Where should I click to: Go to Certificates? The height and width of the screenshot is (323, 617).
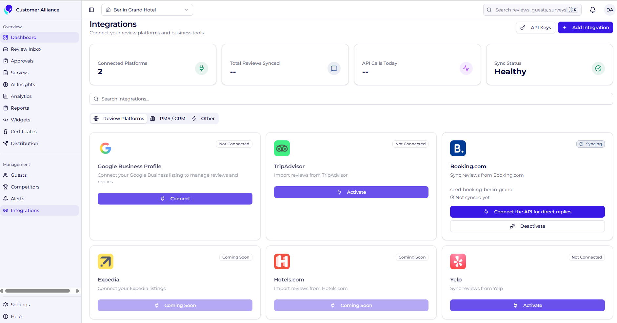tap(40, 132)
